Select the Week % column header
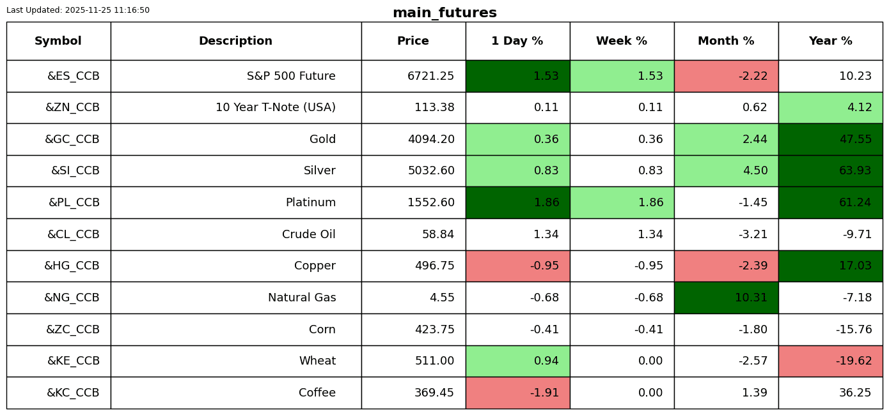Viewport: 889px width, 415px height. click(622, 41)
